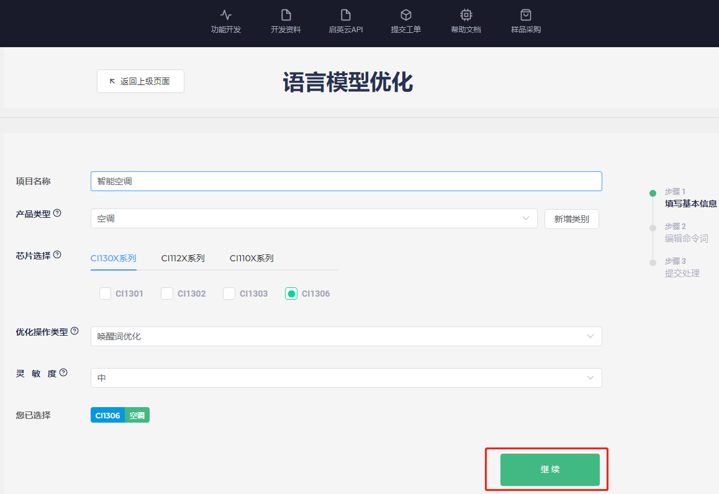The image size is (719, 494).
Task: Click the 新增类别 button
Action: pyautogui.click(x=571, y=219)
